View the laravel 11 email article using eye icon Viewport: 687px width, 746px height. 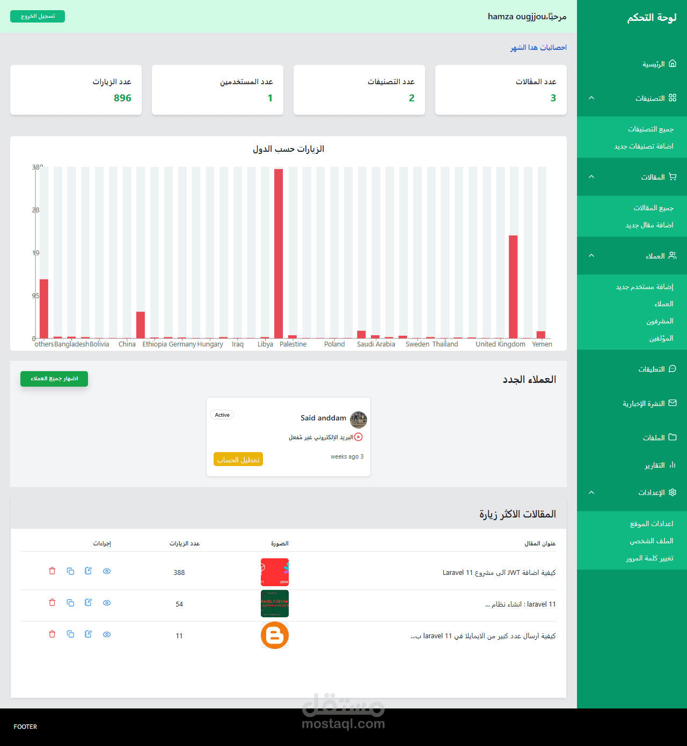coord(107,634)
